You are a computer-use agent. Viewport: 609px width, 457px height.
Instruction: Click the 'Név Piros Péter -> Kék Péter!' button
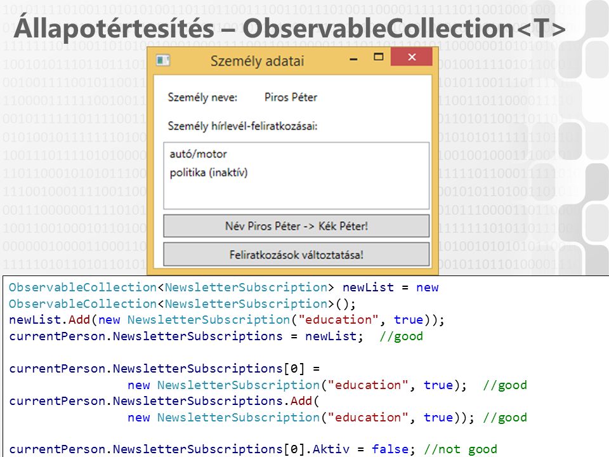296,226
